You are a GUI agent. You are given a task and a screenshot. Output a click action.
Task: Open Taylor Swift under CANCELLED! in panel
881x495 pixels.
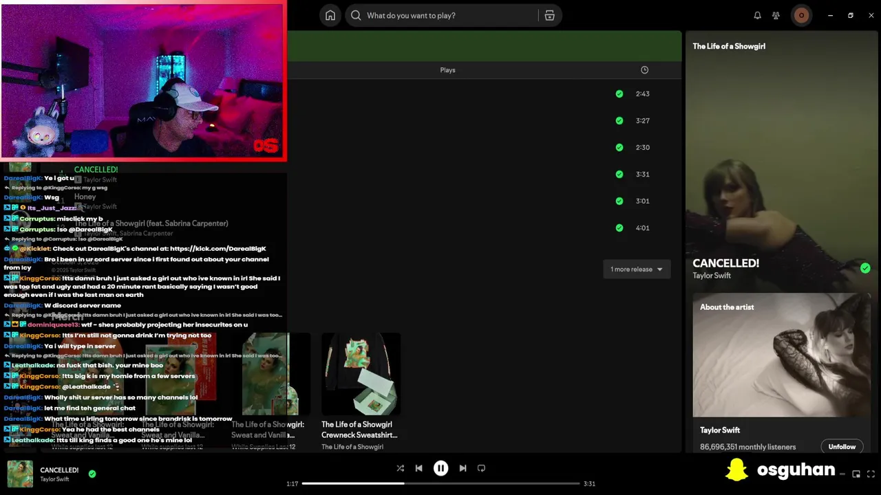tap(712, 276)
